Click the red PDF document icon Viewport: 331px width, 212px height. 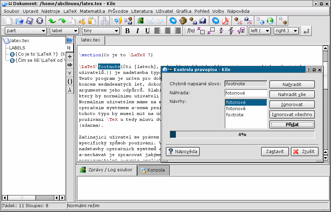pyautogui.click(x=226, y=21)
